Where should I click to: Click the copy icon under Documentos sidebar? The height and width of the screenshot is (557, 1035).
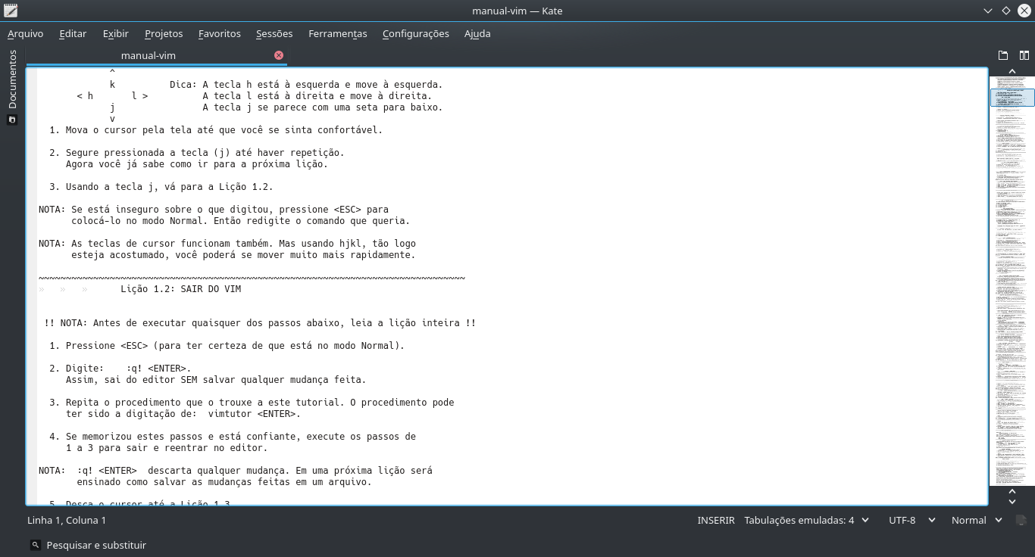[11, 120]
